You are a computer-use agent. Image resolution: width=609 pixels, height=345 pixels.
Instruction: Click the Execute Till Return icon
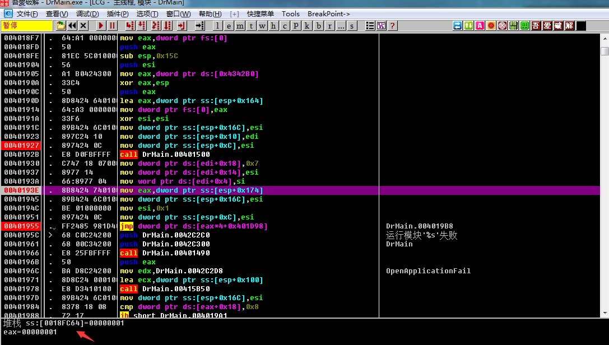tap(182, 26)
